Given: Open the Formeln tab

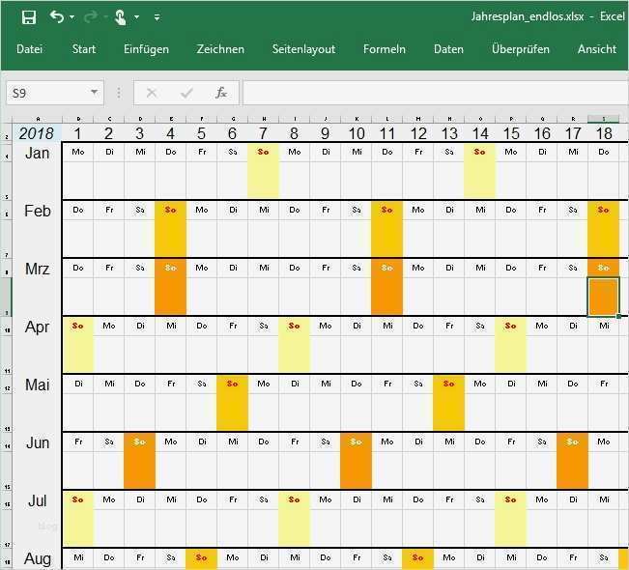Looking at the screenshot, I should (385, 49).
